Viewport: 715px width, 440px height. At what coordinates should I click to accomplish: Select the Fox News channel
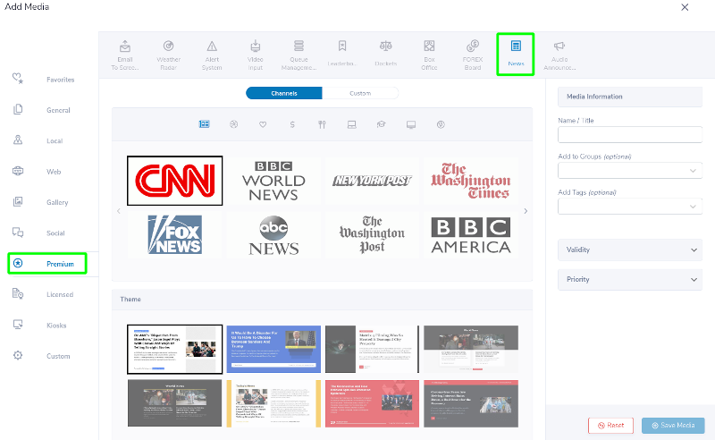tap(174, 234)
